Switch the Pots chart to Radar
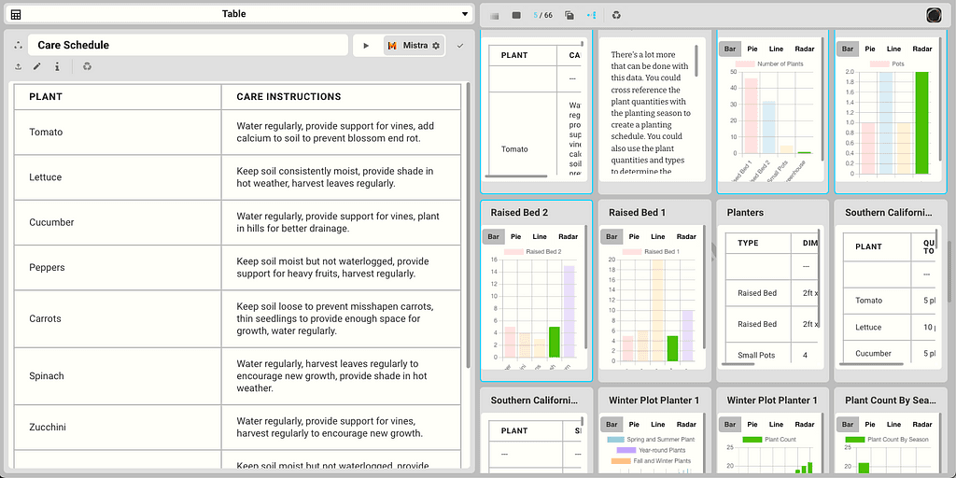 coord(922,49)
